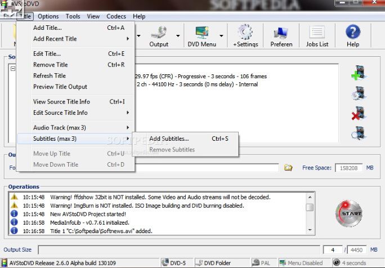This screenshot has width=385, height=268.
Task: Click the '2 ch - 44100 Hz' audio info line
Action: click(197, 84)
